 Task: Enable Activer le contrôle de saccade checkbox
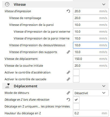(76, 79)
